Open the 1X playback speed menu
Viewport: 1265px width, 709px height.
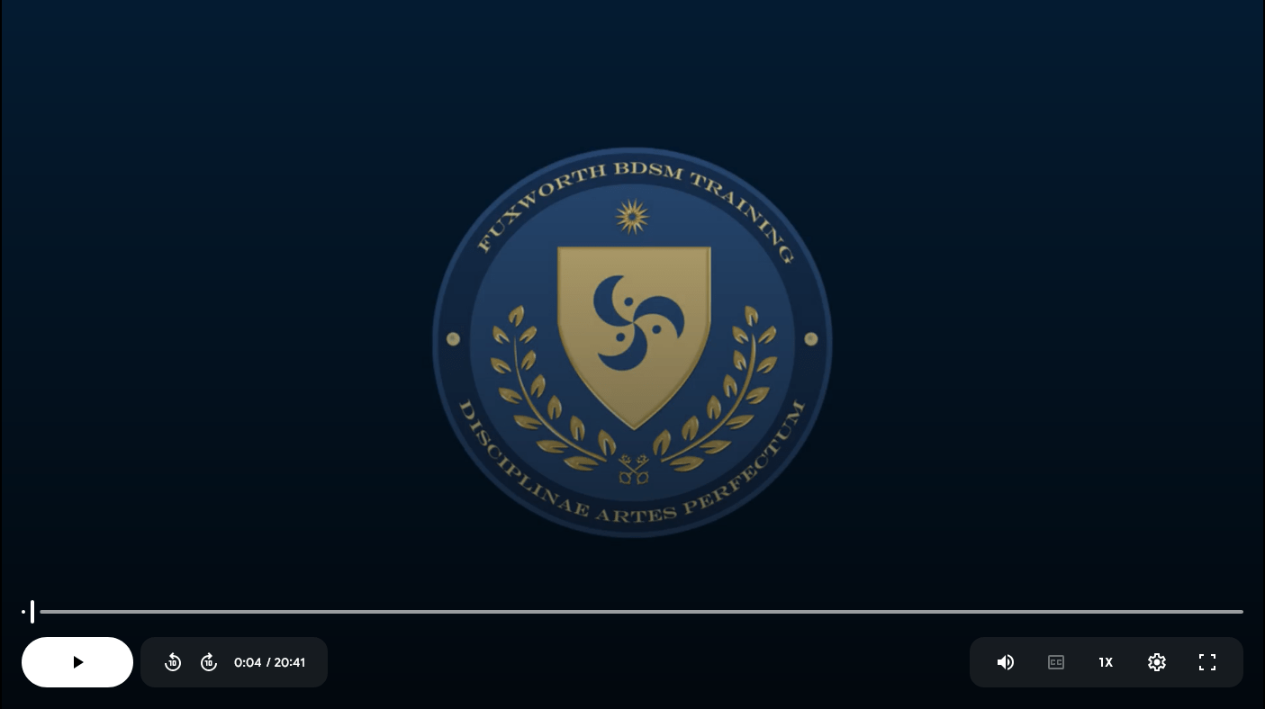click(1106, 662)
